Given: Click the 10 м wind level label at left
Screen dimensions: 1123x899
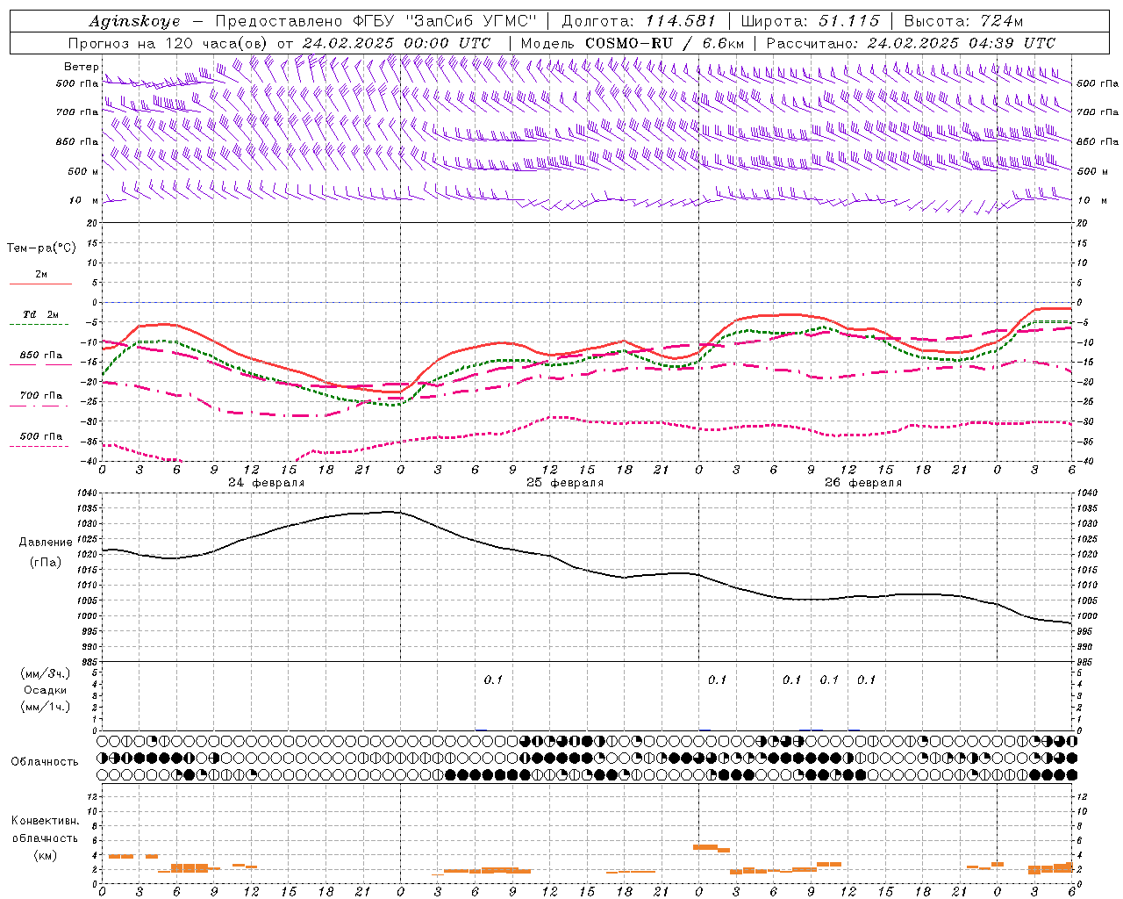Looking at the screenshot, I should coord(83,200).
